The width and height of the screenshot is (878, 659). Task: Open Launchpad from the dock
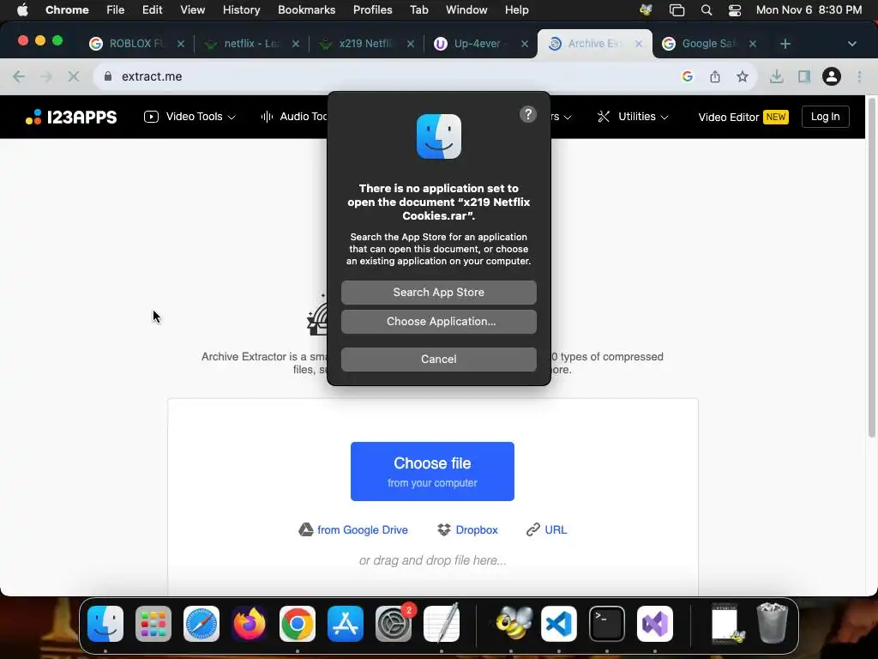point(153,624)
